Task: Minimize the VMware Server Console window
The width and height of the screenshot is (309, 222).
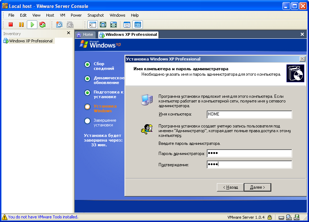Action: point(286,6)
